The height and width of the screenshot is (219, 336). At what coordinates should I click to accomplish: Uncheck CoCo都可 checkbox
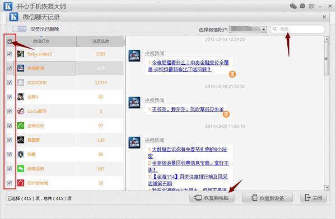point(10,111)
